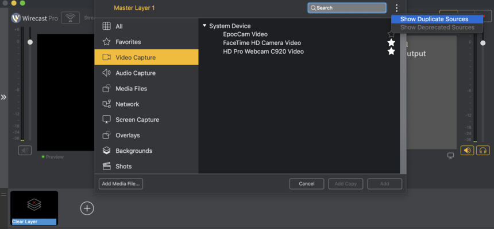This screenshot has width=494, height=229.
Task: Toggle the right output speaker button
Action: pos(467,151)
